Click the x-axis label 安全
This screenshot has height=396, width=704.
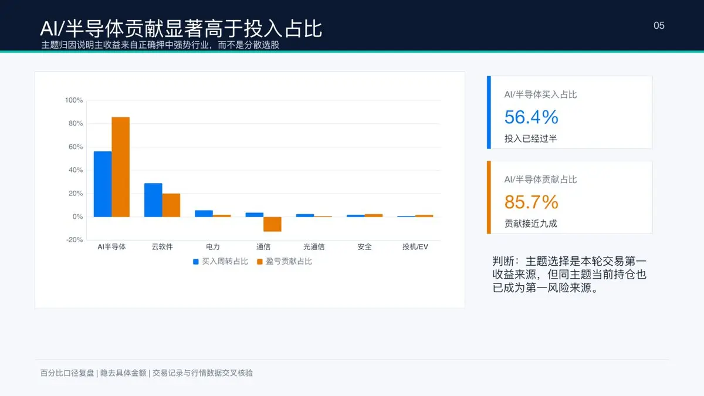pos(364,247)
